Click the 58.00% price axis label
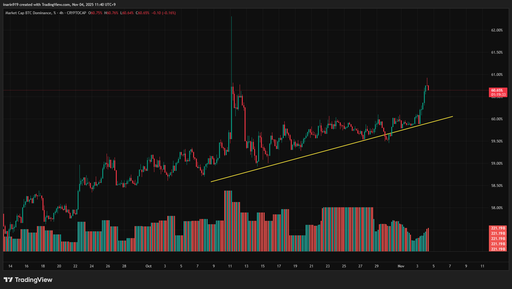Screen dimensions: 512x289 click(497, 208)
